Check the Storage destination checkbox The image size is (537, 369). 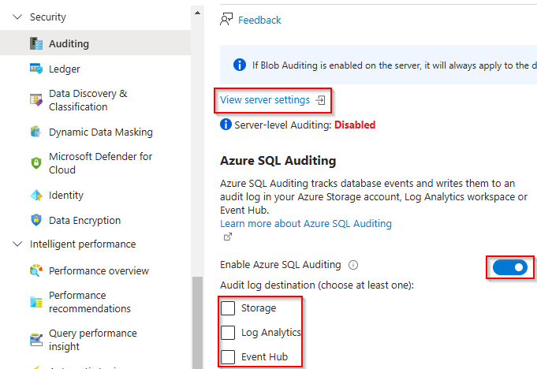(228, 308)
